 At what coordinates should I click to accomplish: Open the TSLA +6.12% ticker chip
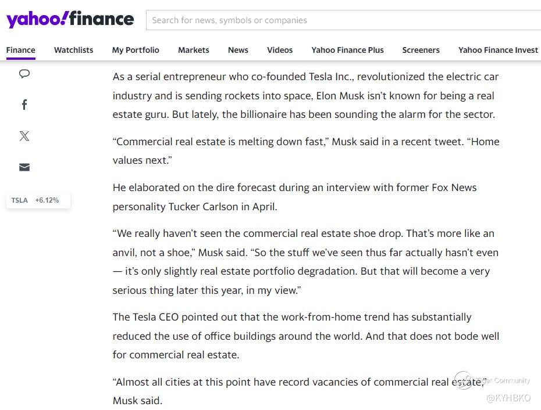(35, 200)
